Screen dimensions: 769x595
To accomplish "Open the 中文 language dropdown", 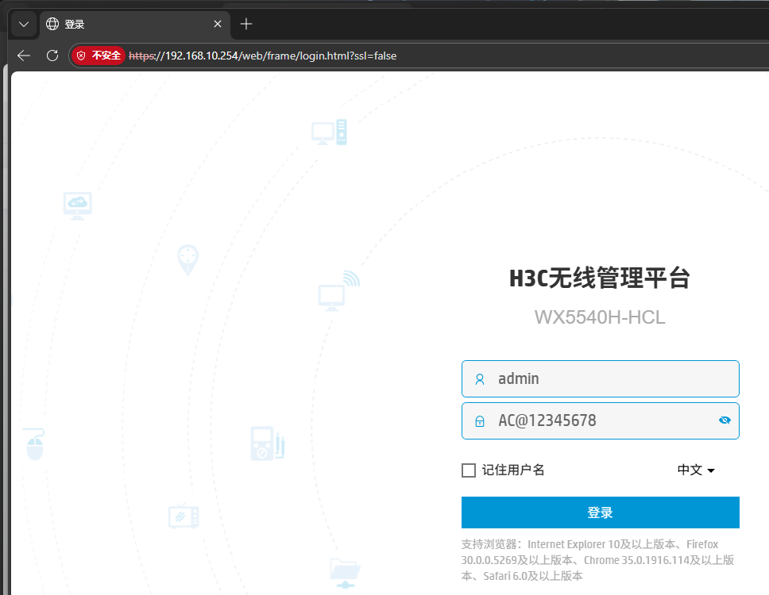I will click(x=695, y=470).
